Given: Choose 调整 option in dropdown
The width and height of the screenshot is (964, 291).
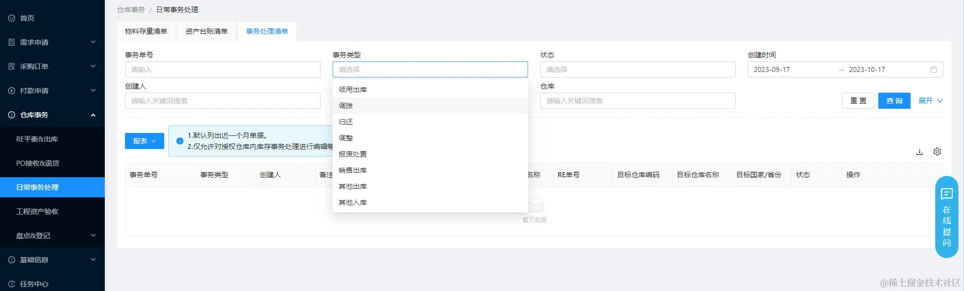Looking at the screenshot, I should point(430,138).
